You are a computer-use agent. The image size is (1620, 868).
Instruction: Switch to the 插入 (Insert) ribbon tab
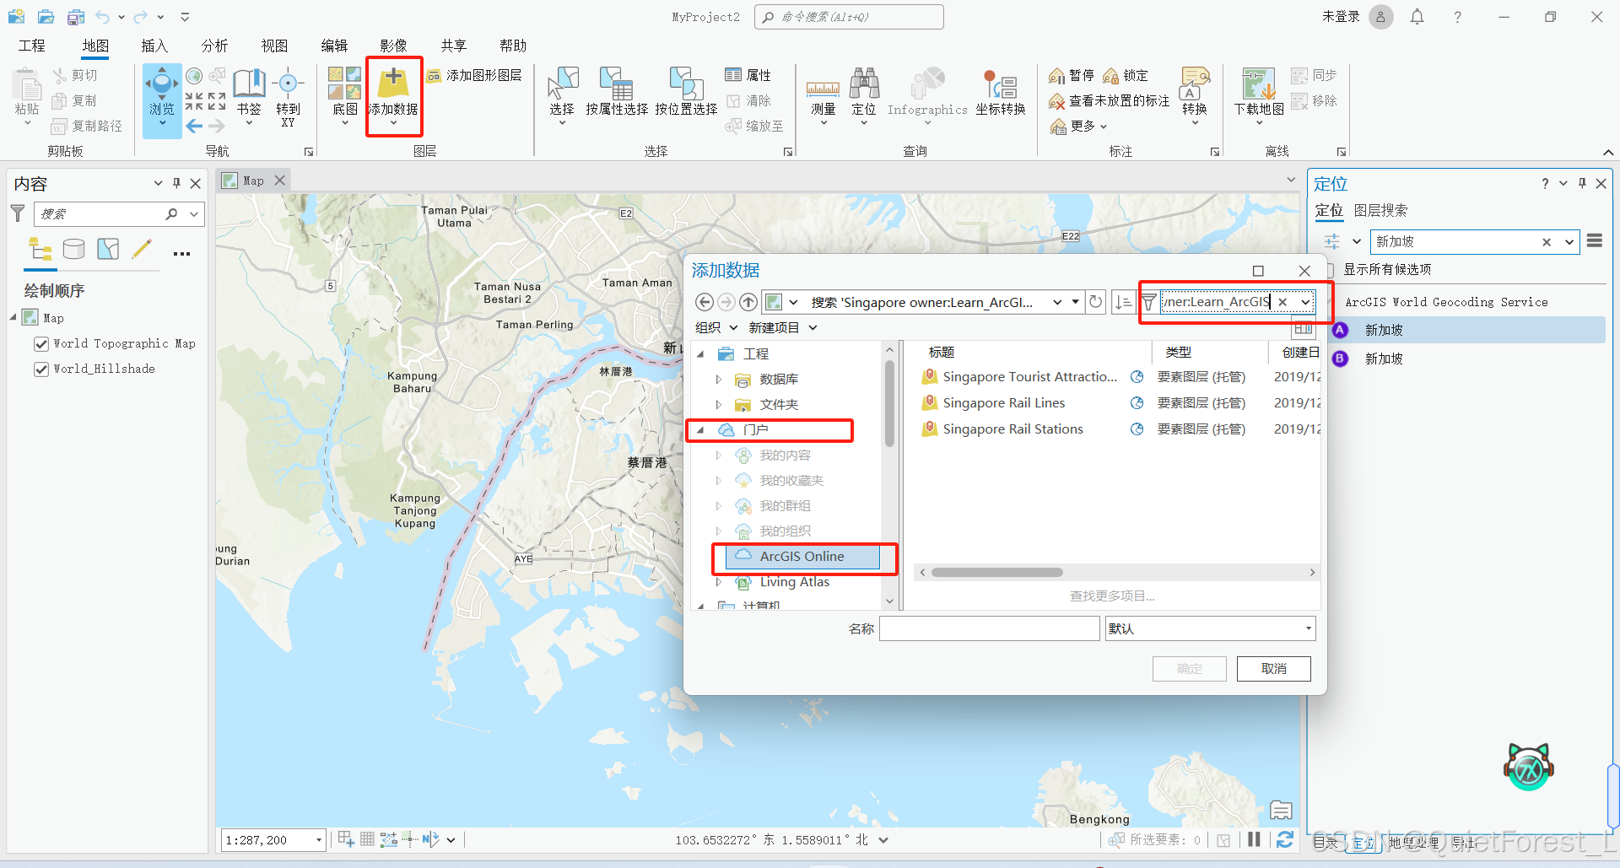154,46
